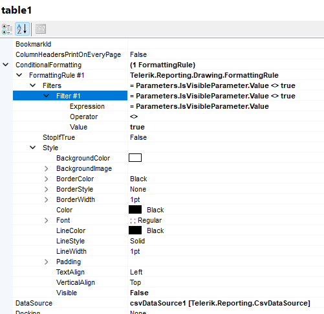Select the Alphabetical sort icon

[x=22, y=29]
